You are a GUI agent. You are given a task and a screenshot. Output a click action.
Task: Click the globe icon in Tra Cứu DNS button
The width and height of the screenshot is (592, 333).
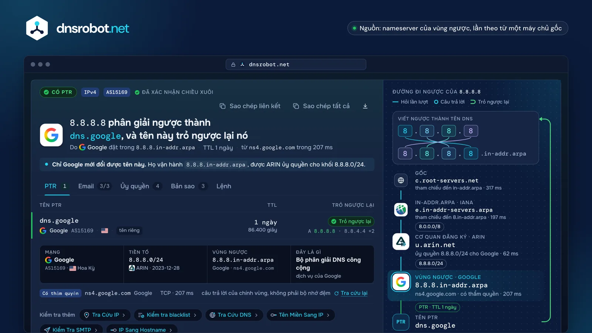(x=212, y=315)
